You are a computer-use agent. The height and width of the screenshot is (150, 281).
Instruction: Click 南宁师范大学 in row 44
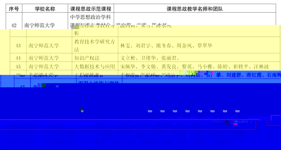(x=44, y=58)
